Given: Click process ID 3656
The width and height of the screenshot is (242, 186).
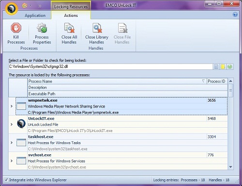Looking at the screenshot, I should tap(212, 100).
